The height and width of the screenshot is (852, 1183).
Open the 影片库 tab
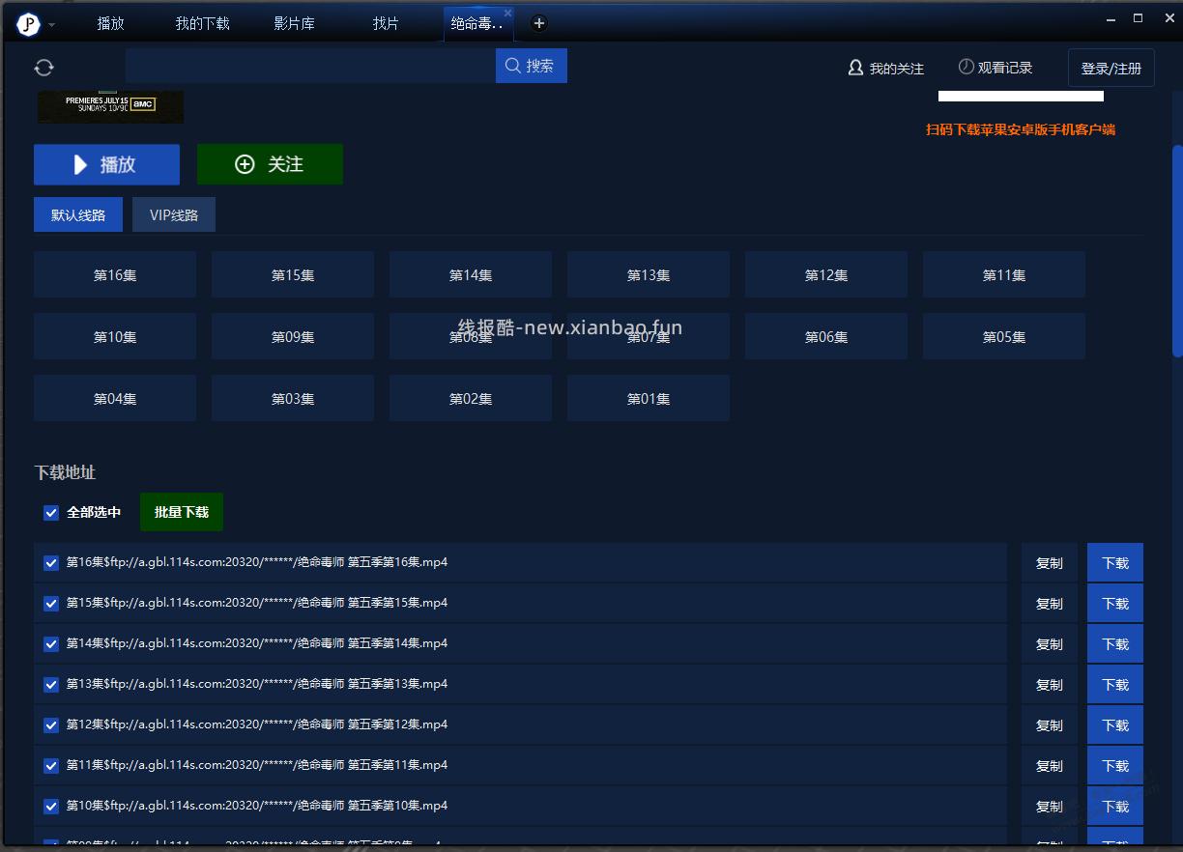coord(294,23)
